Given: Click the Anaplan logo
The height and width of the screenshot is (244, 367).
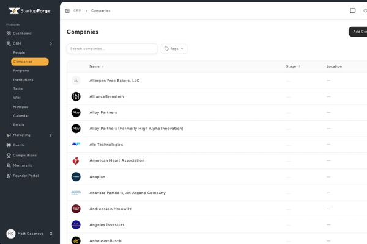Looking at the screenshot, I should 76,177.
